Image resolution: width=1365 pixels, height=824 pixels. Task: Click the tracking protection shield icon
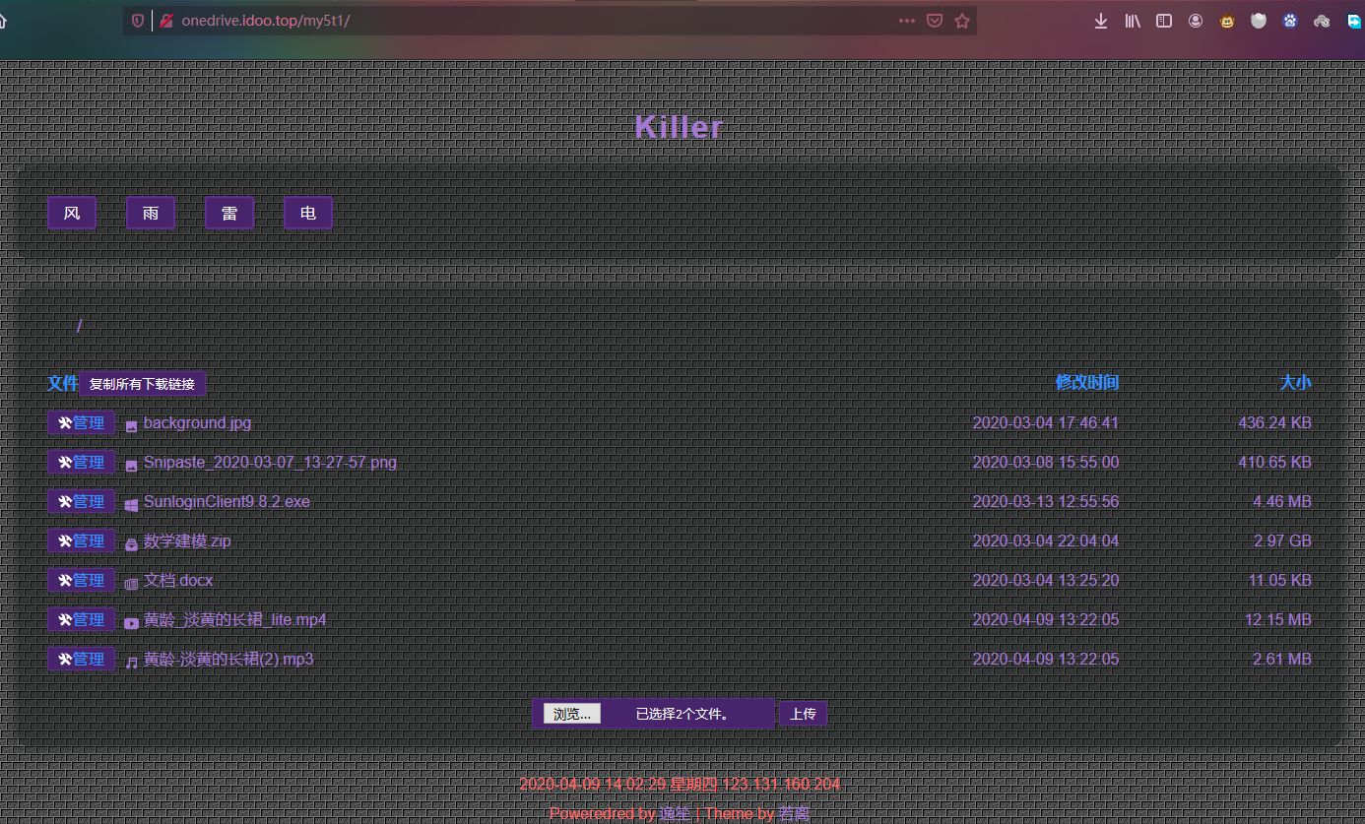pos(138,21)
